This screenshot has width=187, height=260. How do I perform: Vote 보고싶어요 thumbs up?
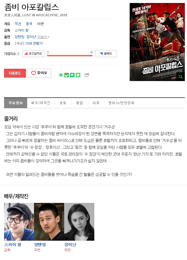[x=33, y=54]
